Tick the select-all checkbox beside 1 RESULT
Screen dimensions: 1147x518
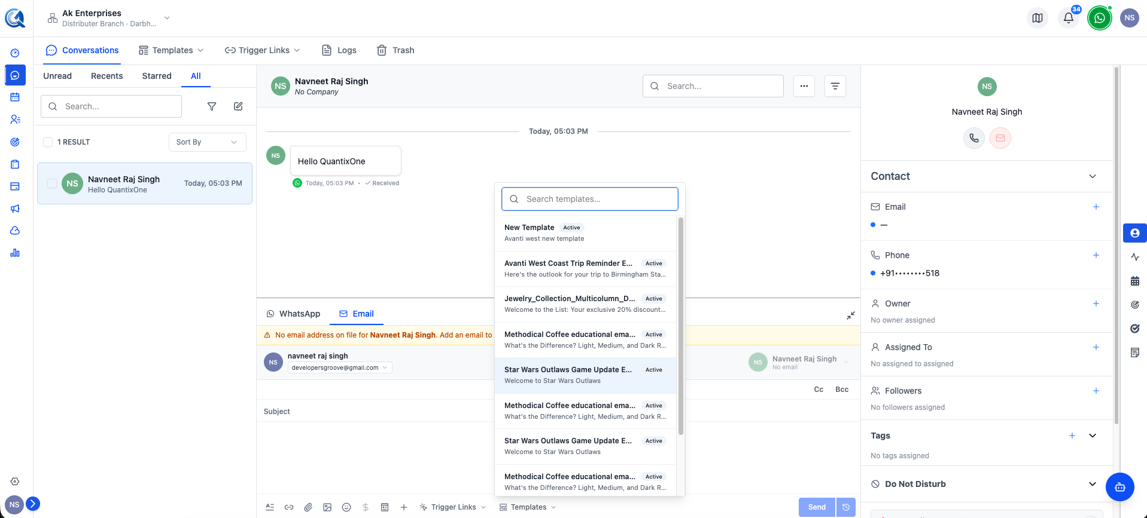pyautogui.click(x=48, y=142)
